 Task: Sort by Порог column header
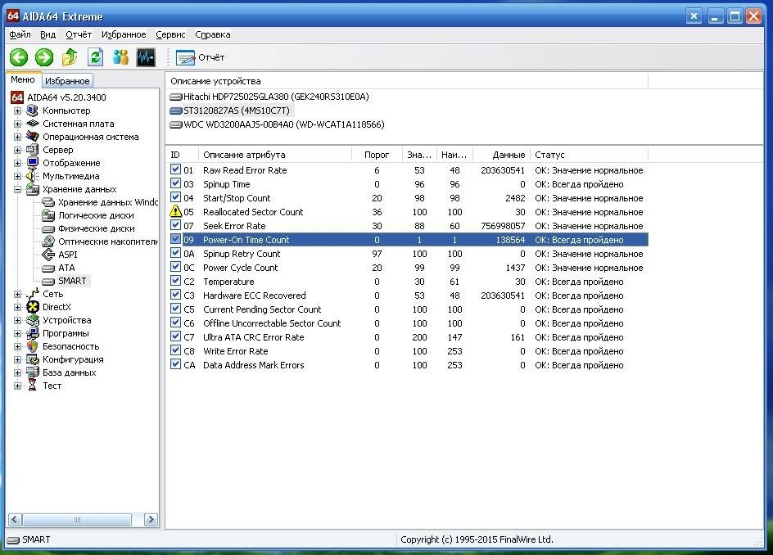click(377, 155)
